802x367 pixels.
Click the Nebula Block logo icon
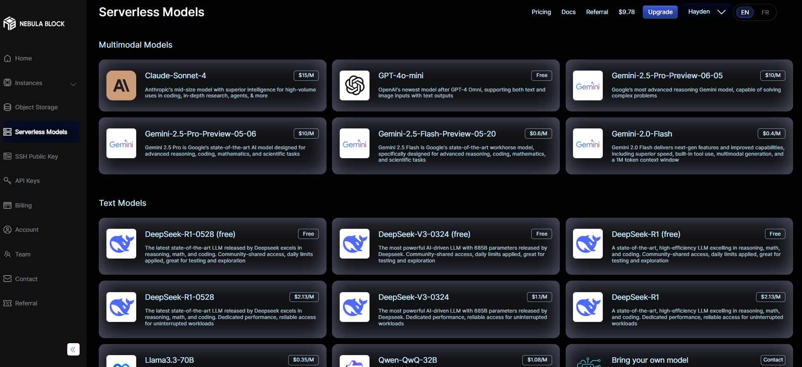coord(9,23)
